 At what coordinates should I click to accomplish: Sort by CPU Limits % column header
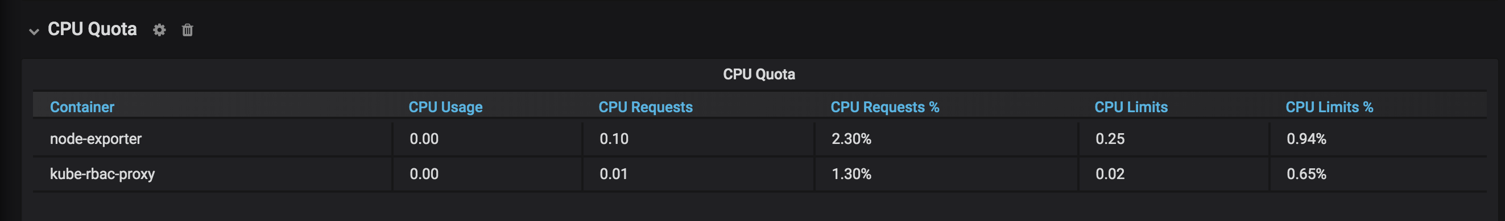[1329, 107]
